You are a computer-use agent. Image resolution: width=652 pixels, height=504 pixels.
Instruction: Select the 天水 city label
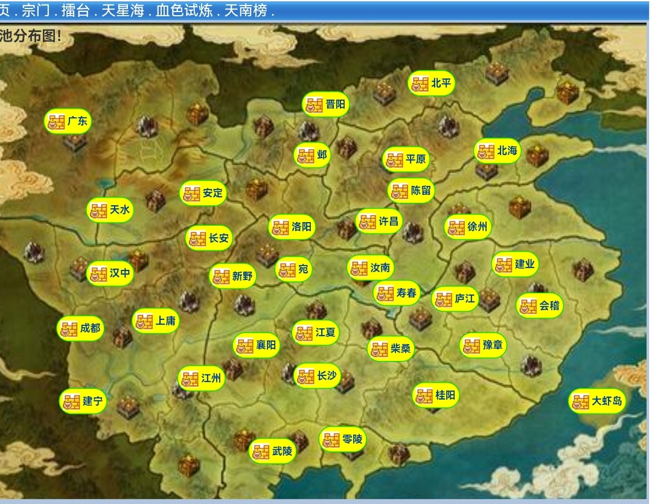point(120,210)
